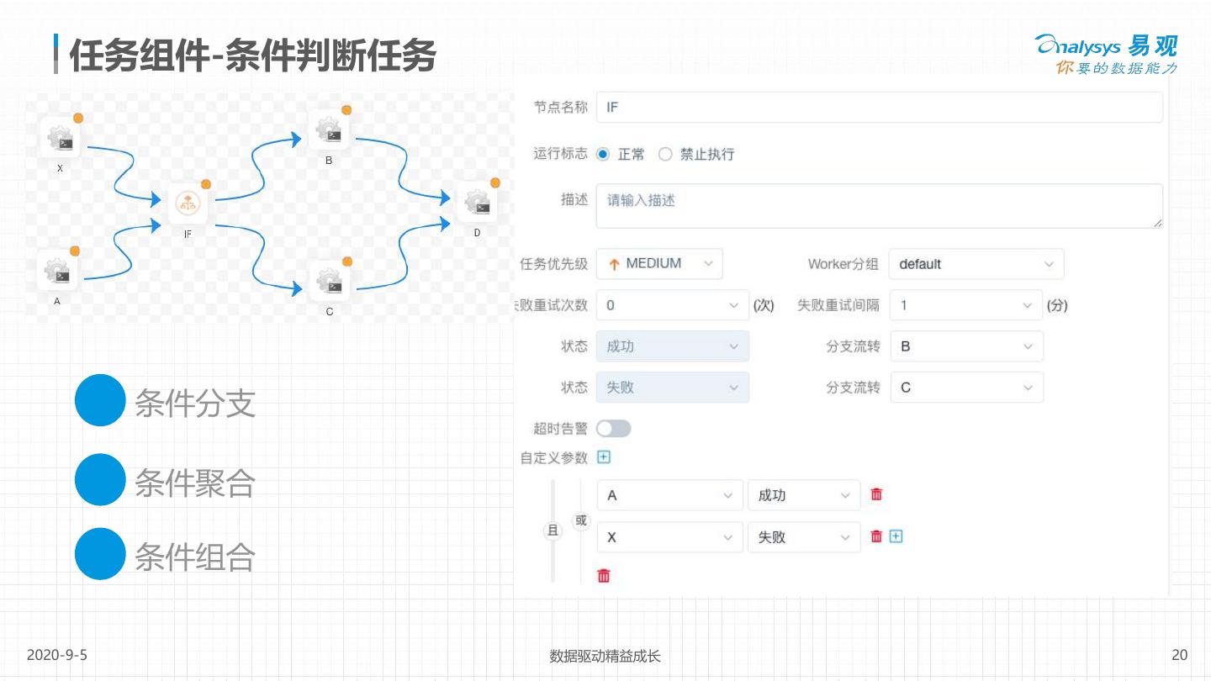Click the date 2020-9-5 in footer
This screenshot has width=1211, height=681.
(x=57, y=655)
